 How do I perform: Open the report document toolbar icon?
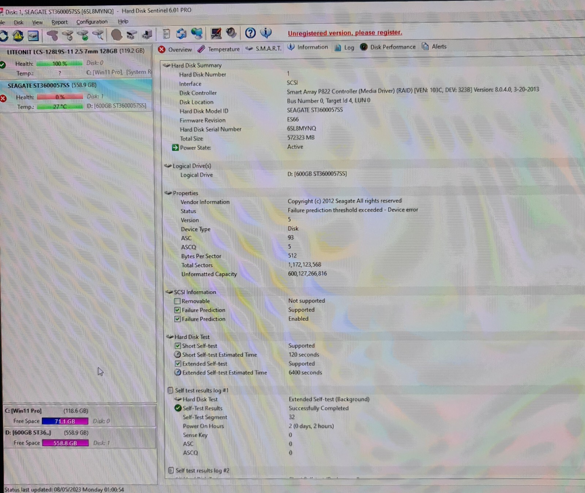click(166, 34)
